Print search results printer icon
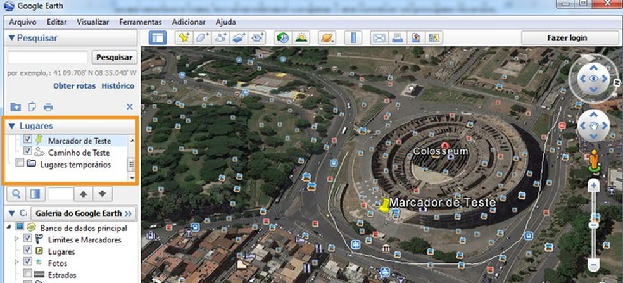The width and height of the screenshot is (623, 283). point(48,107)
